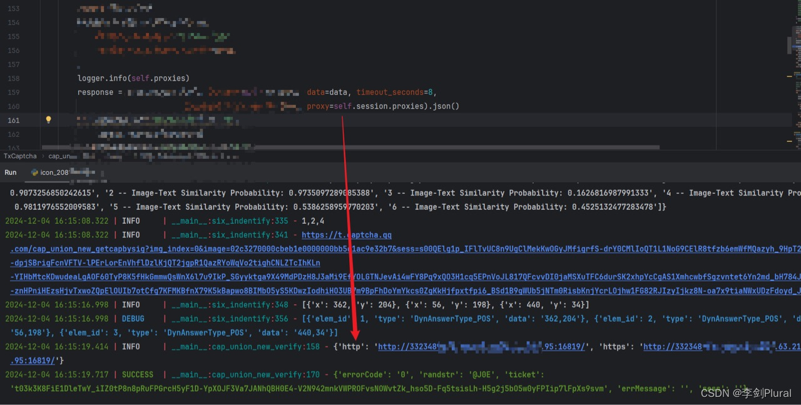The width and height of the screenshot is (801, 405).
Task: Click the -YIHbMtcKDwudeaLgAOF60 URL continuation line
Action: coord(406,277)
